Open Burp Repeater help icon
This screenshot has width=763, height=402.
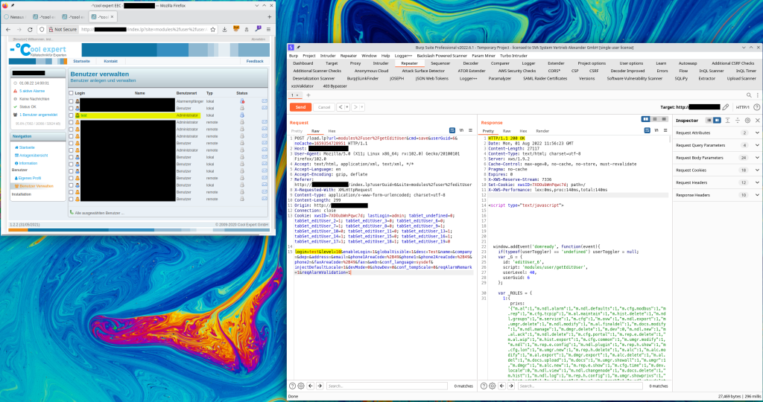(757, 107)
